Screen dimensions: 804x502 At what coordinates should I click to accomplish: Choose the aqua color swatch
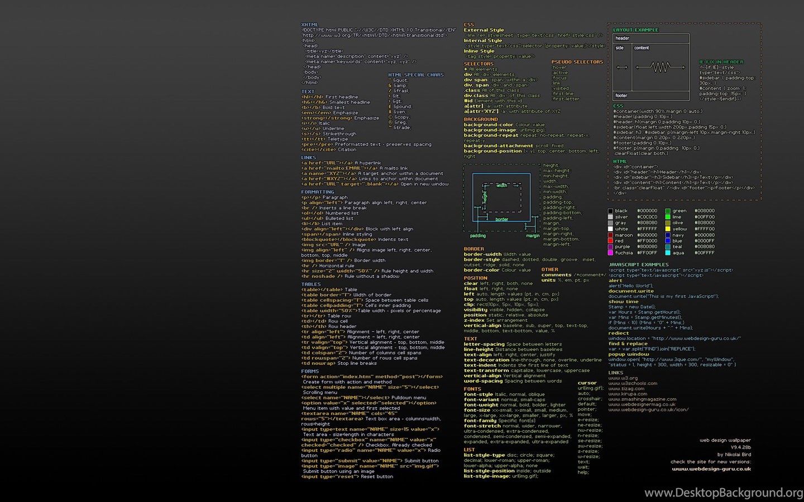(x=668, y=253)
